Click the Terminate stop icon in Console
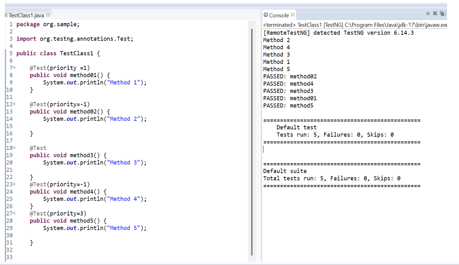This screenshot has height=265, width=459. coord(428,13)
